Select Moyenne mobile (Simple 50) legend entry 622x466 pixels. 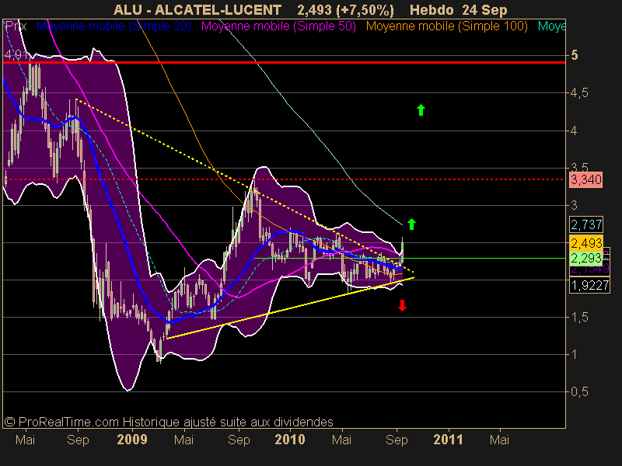[x=278, y=26]
